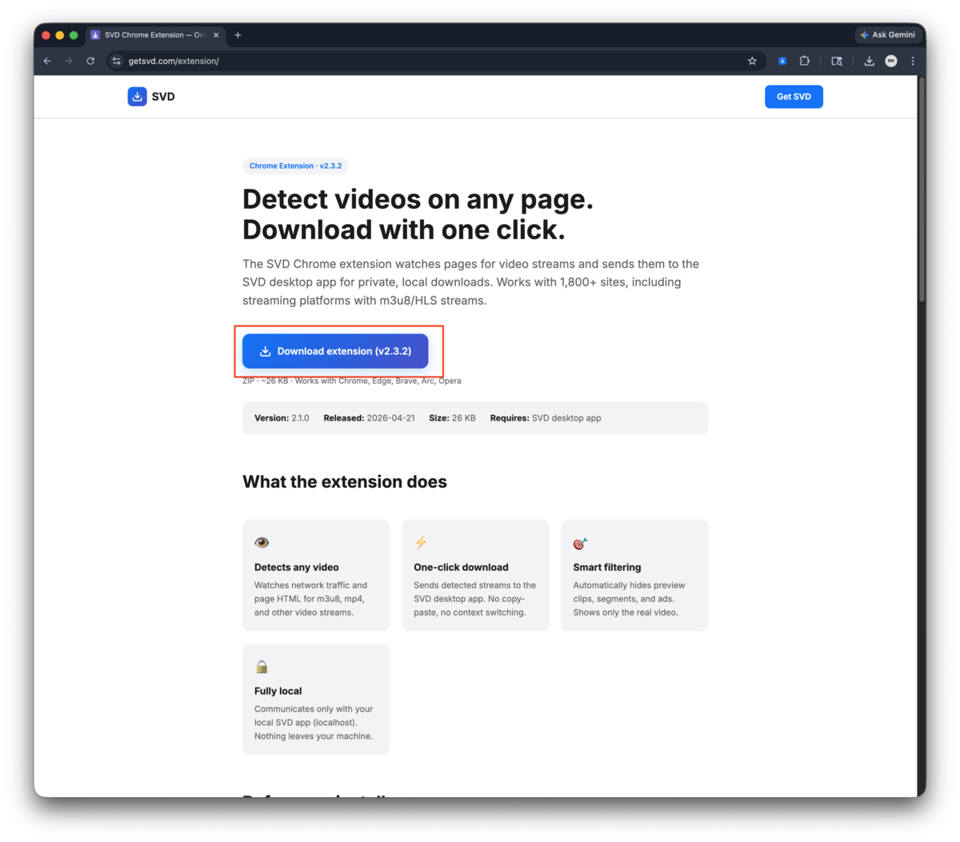Bookmark this page with star icon
This screenshot has height=842, width=960.
click(x=752, y=61)
